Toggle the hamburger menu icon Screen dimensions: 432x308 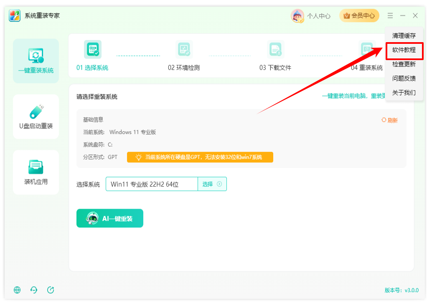[390, 16]
